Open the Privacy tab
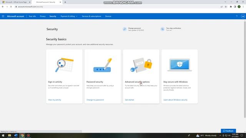This screenshot has width=246, height=138. click(x=43, y=16)
